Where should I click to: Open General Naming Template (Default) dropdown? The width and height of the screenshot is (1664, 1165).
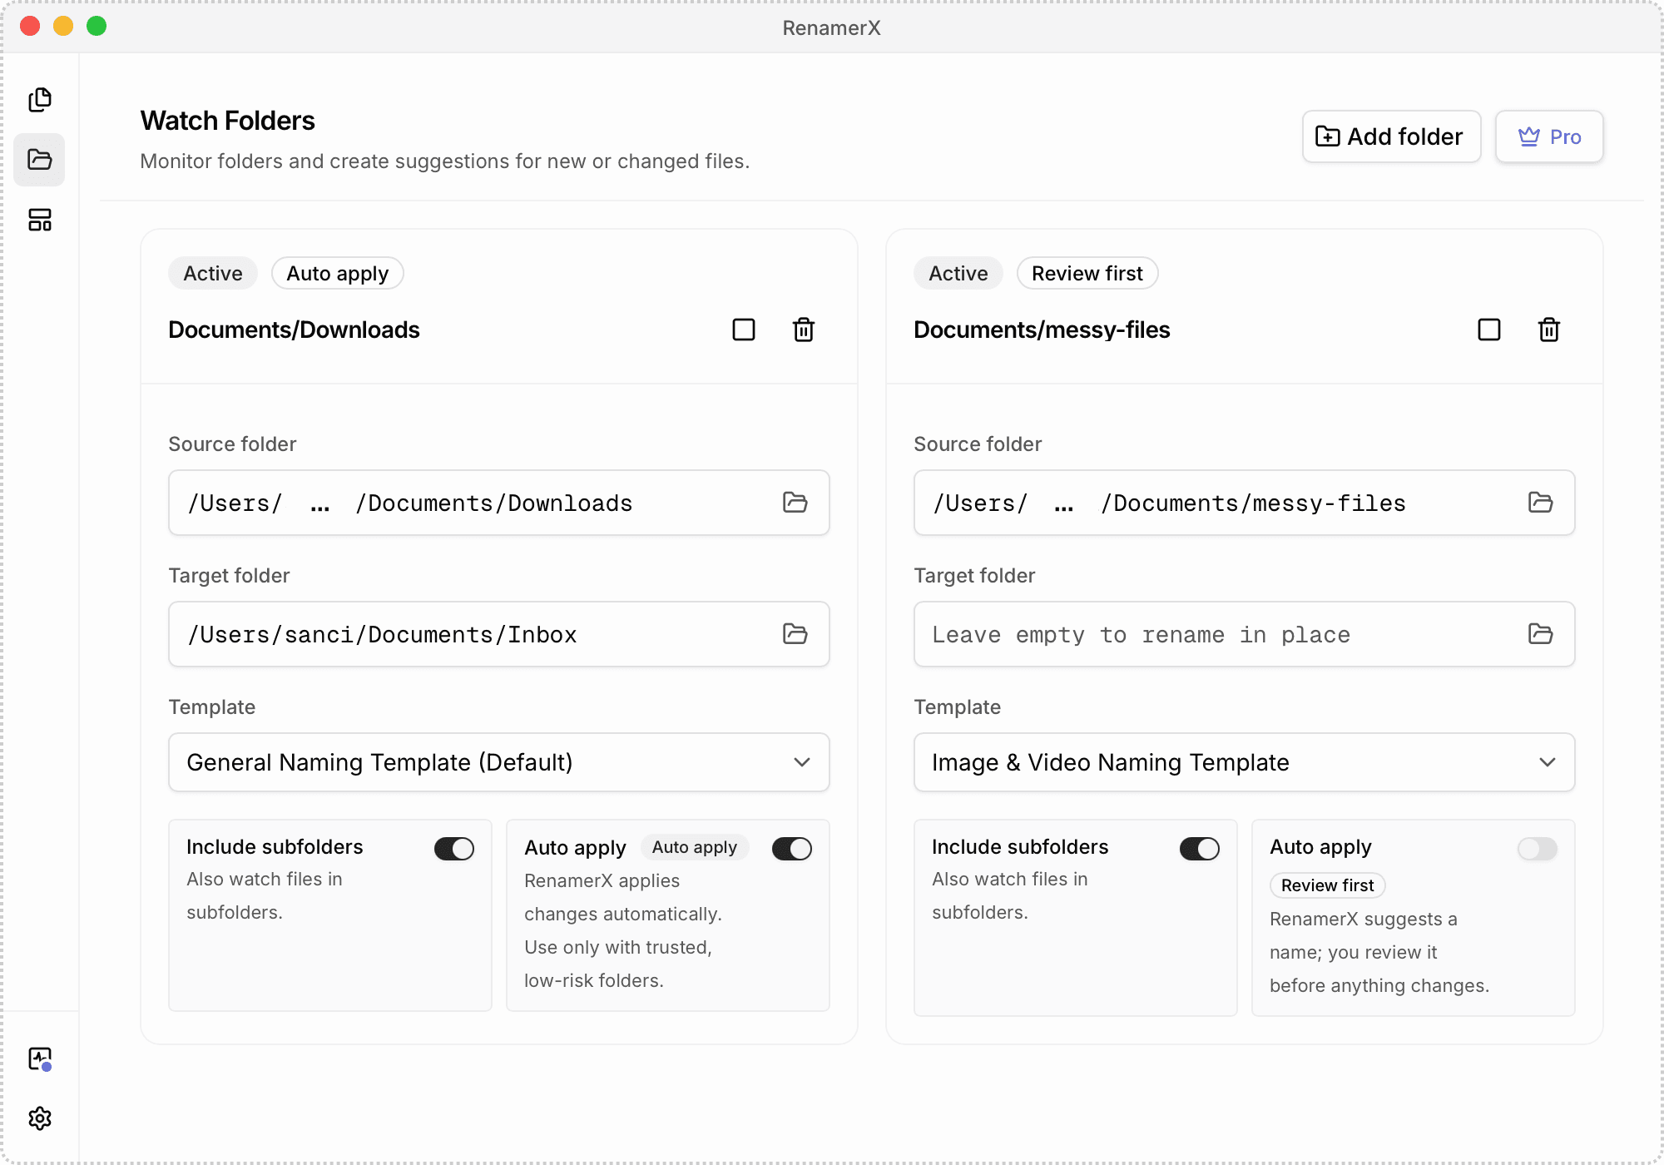coord(499,762)
